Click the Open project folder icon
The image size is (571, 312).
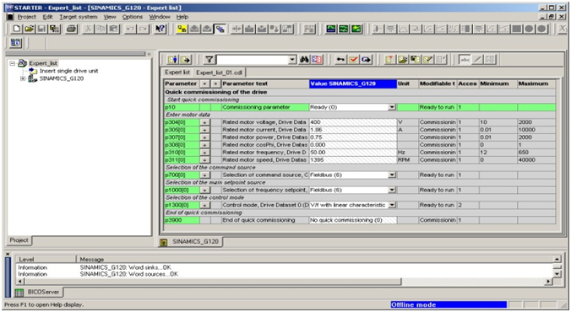29,29
